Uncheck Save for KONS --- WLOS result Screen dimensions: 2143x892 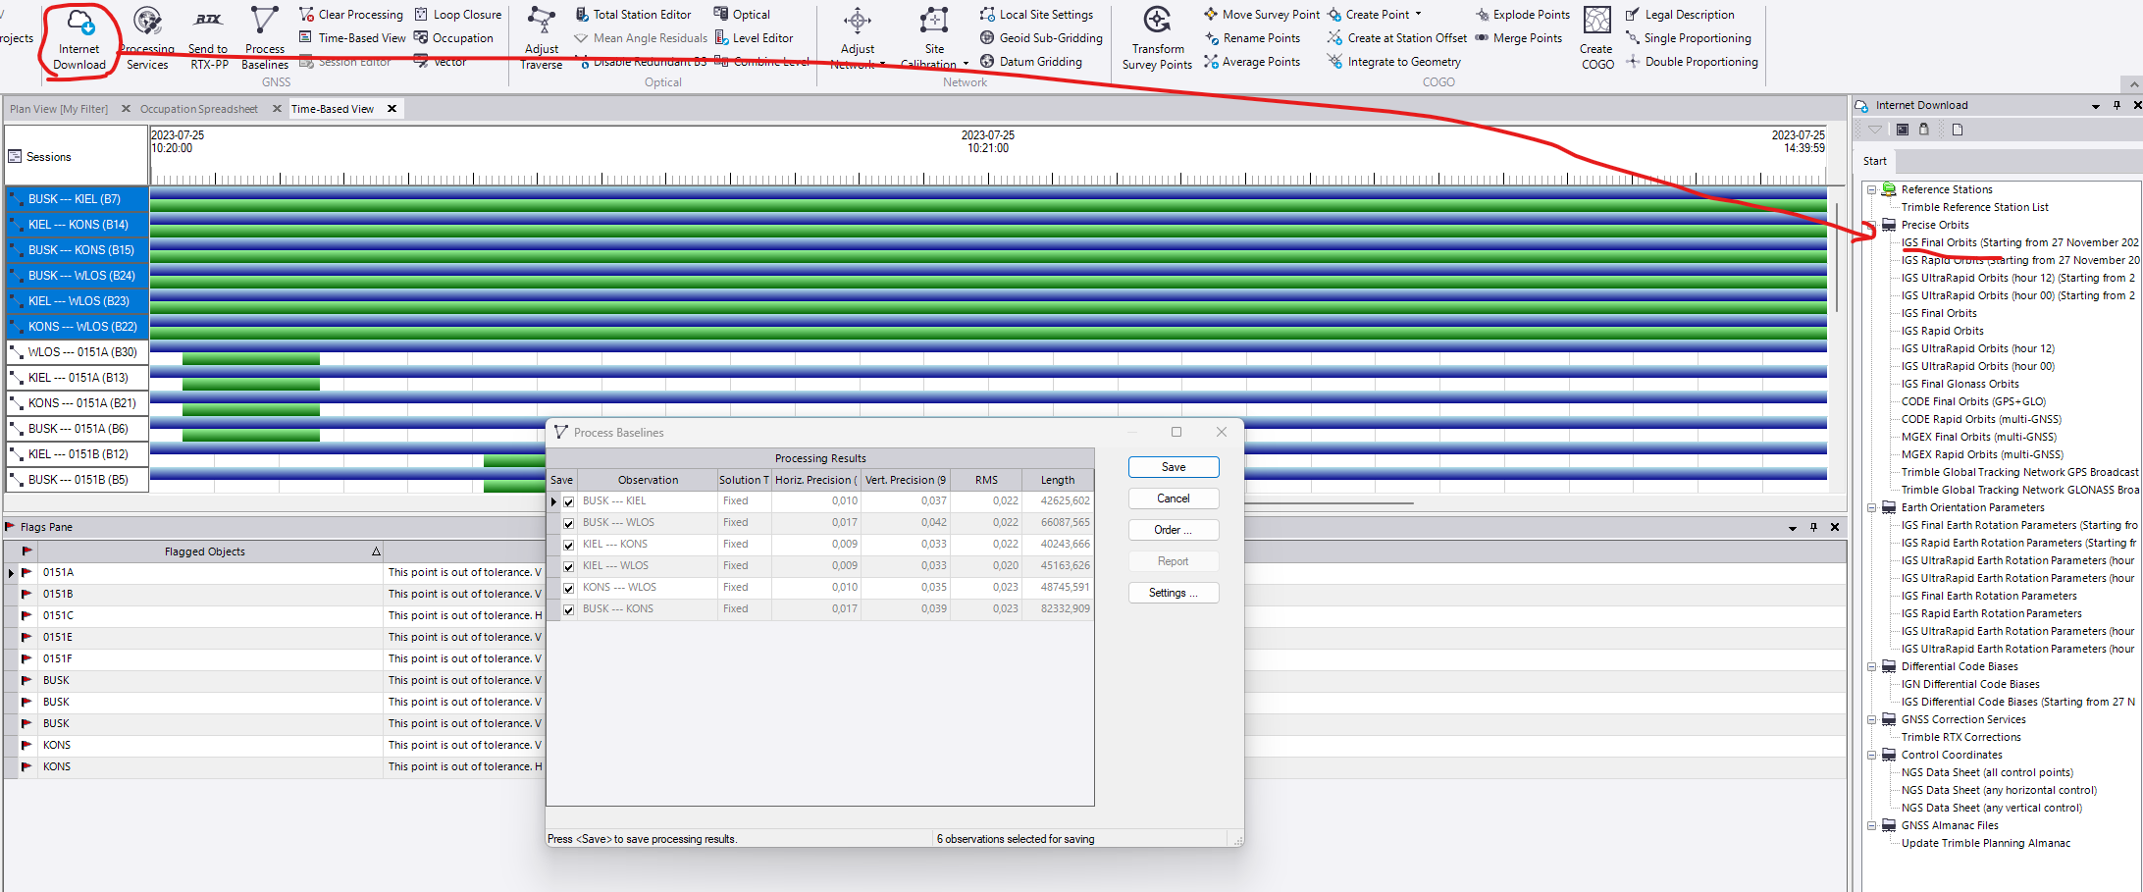[568, 588]
